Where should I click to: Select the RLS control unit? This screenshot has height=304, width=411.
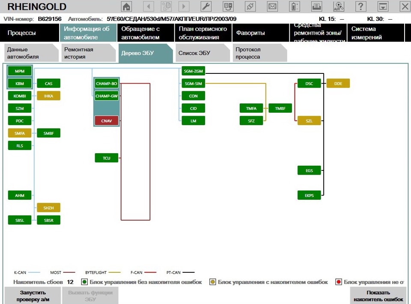click(20, 146)
